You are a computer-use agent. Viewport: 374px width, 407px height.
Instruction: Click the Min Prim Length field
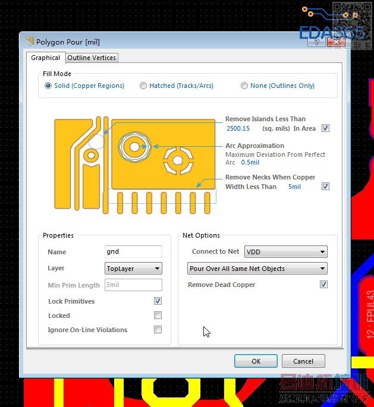pos(133,285)
